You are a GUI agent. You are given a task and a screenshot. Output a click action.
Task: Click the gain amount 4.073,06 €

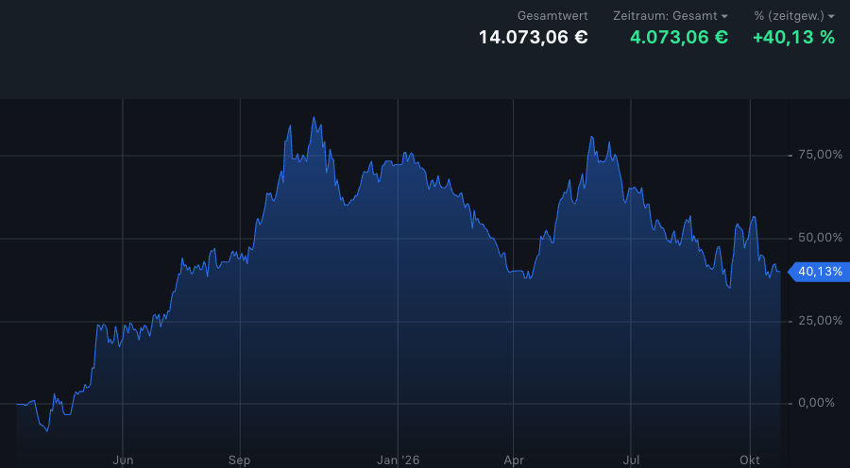point(679,38)
